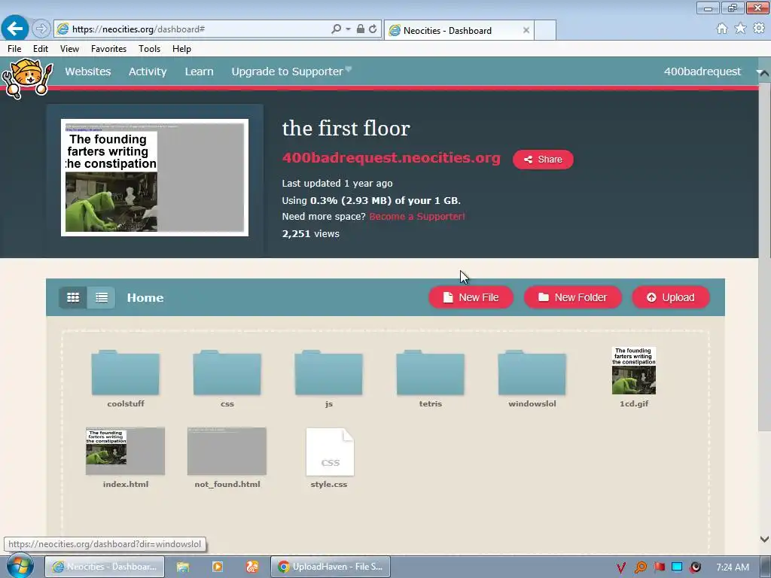Select the 1cd.gif thumbnail
The image size is (771, 578).
click(x=634, y=370)
